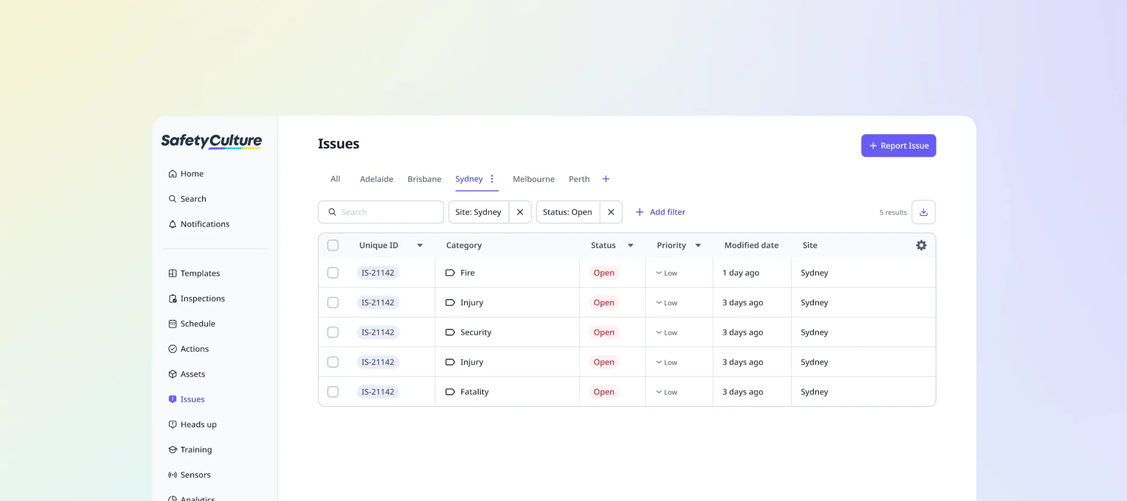Viewport: 1127px width, 501px height.
Task: Click the Report Issue button
Action: click(898, 145)
